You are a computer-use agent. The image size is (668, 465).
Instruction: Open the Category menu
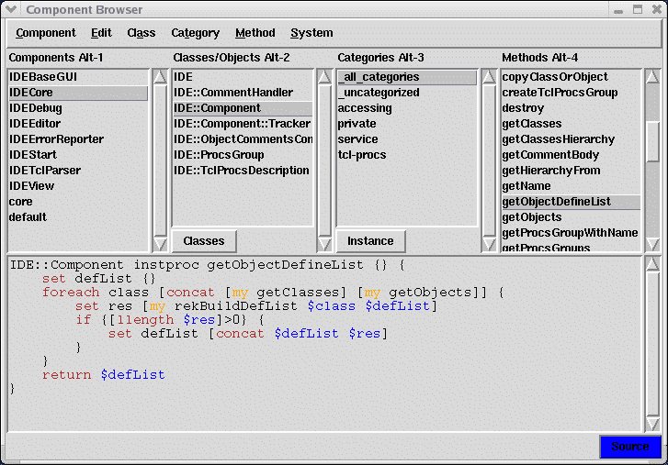pyautogui.click(x=195, y=33)
